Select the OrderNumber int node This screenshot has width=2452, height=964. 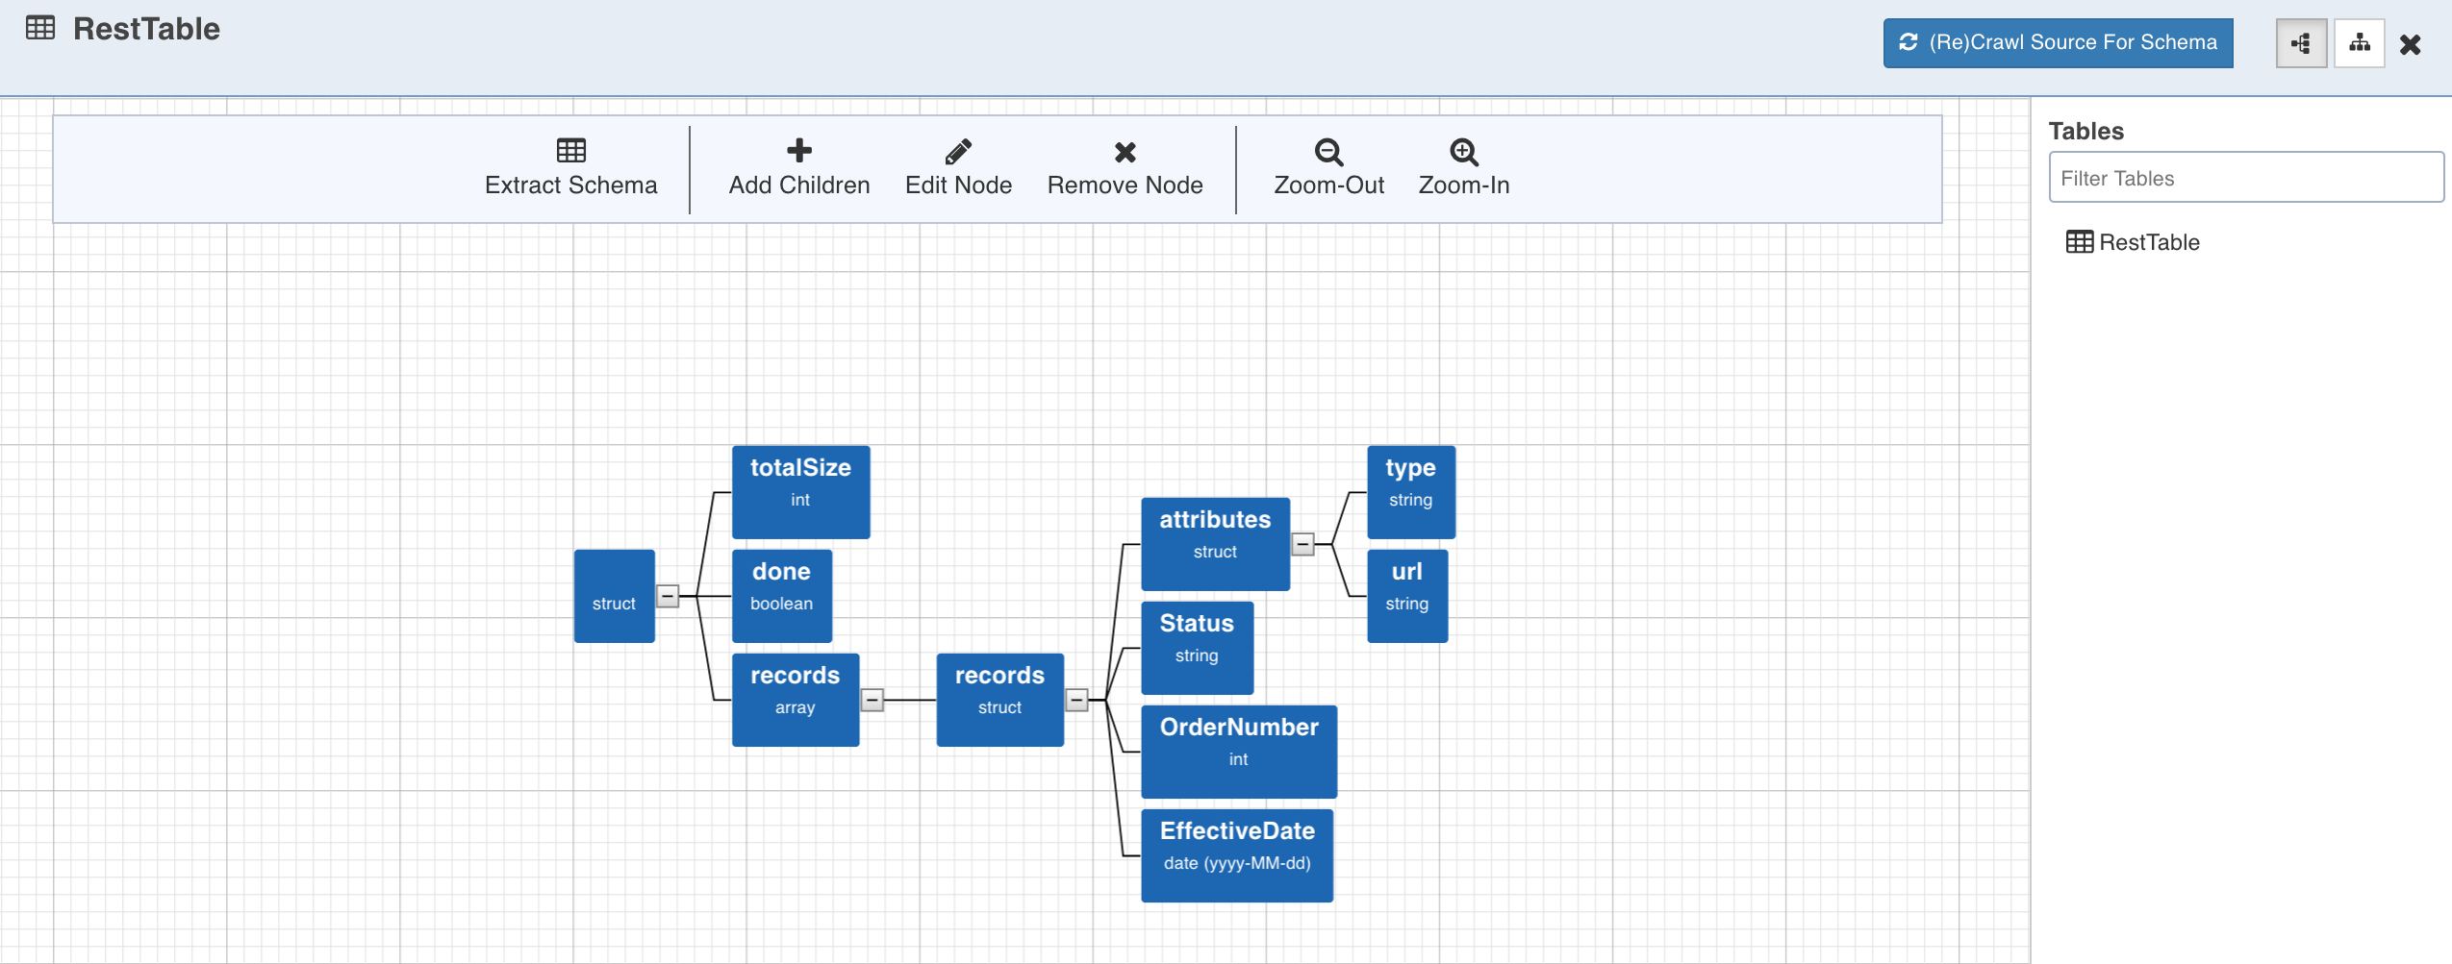click(x=1238, y=751)
